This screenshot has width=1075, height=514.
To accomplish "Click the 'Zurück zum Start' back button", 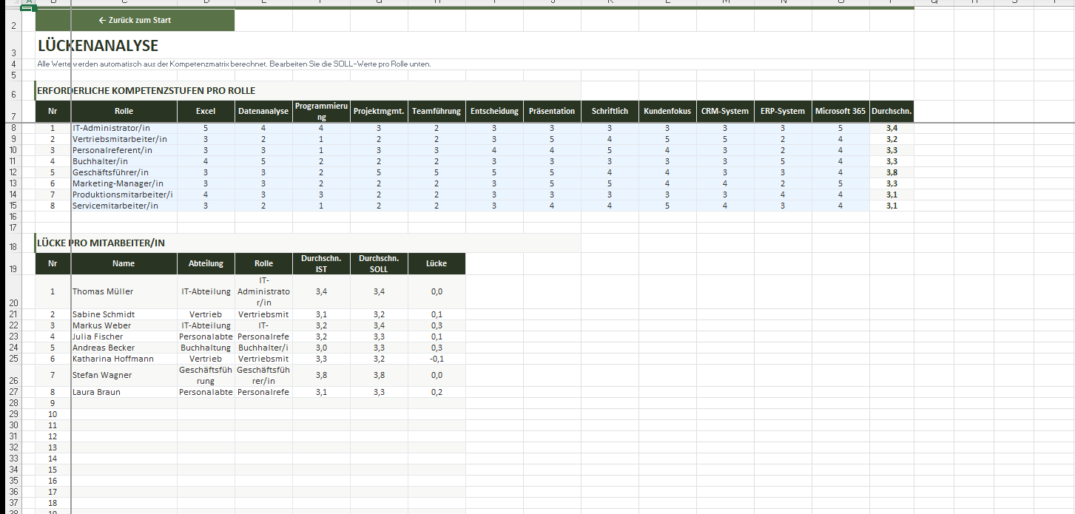I will click(x=135, y=21).
